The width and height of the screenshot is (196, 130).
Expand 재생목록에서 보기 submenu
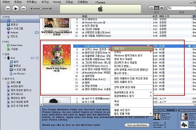(x=151, y=96)
